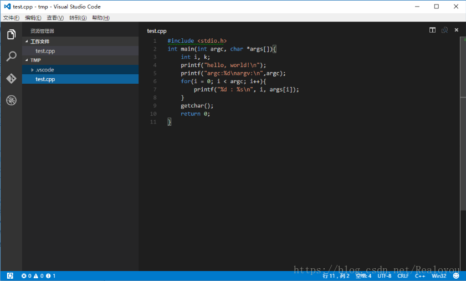Screen dimensions: 466x281
Task: Close the test.cpp editor with the X
Action: pyautogui.click(x=457, y=30)
